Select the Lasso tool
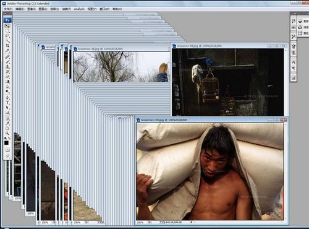309x229 pixels. pyautogui.click(x=7, y=36)
